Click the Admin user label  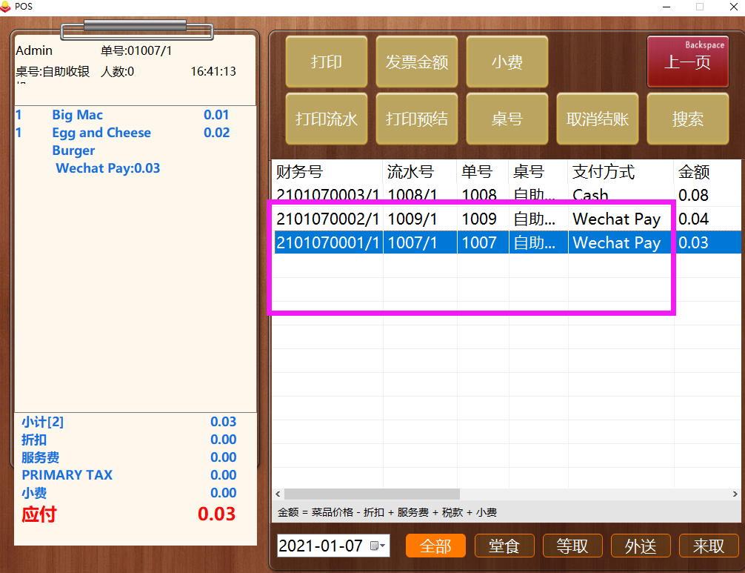click(34, 50)
